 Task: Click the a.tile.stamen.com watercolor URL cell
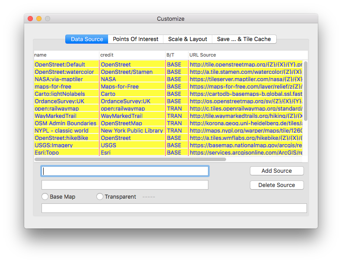tap(246, 72)
